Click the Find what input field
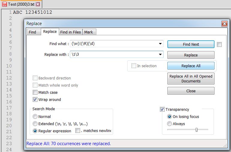 coord(114,44)
